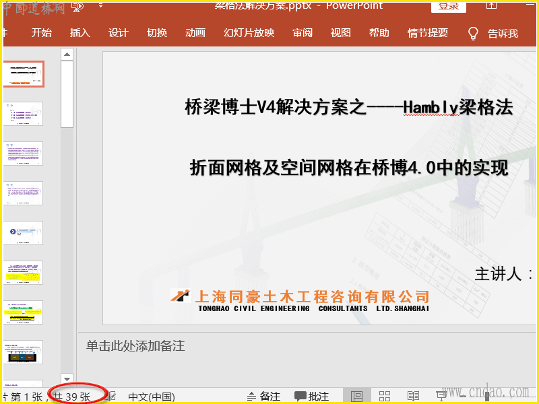539x404 pixels.
Task: Click thumbnail pane scroll up arrow
Action: point(67,55)
